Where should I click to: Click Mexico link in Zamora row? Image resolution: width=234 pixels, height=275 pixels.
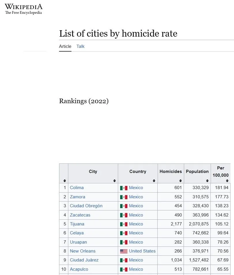[136, 197]
